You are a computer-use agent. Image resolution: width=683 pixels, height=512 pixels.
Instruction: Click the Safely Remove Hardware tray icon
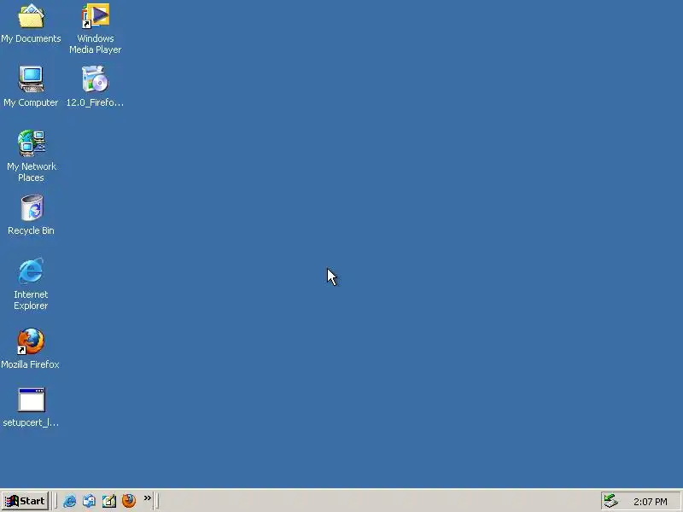(x=611, y=501)
